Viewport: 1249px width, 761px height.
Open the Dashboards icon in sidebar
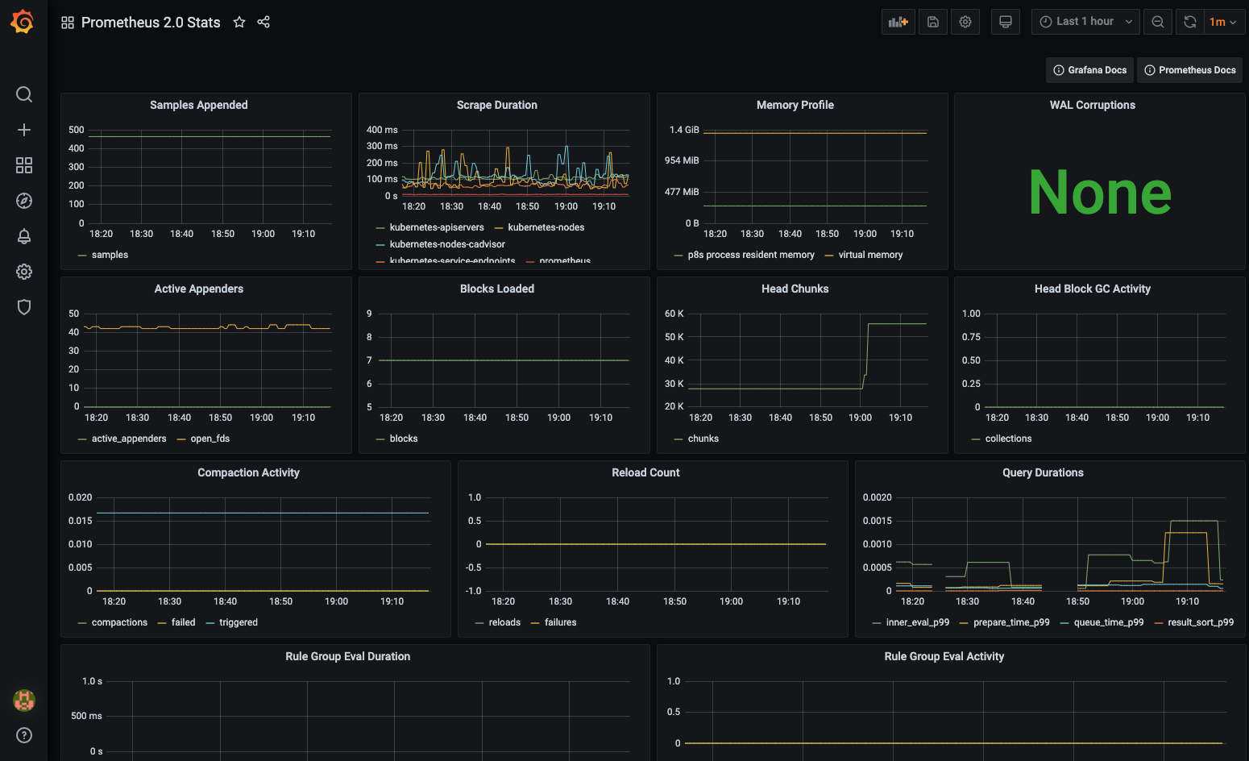click(24, 165)
